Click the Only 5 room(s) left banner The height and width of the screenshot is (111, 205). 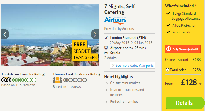[183, 49]
